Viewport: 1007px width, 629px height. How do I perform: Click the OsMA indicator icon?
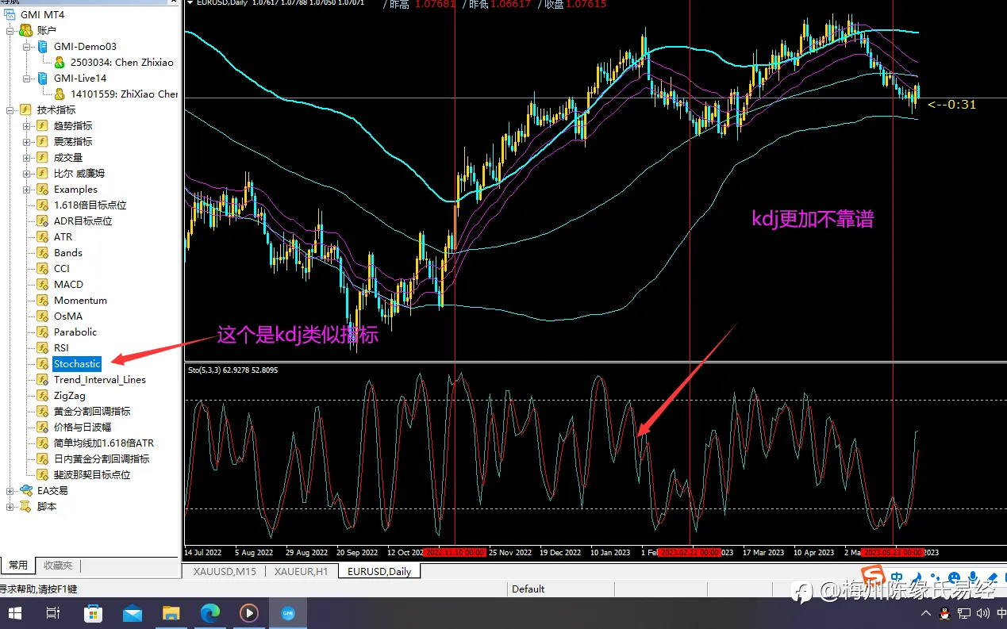(42, 316)
